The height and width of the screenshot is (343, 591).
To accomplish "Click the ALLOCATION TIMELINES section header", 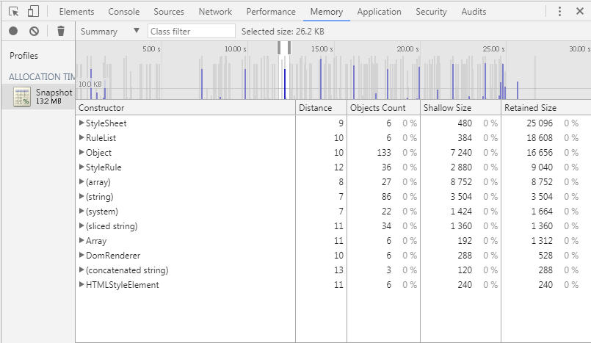I will tap(42, 77).
